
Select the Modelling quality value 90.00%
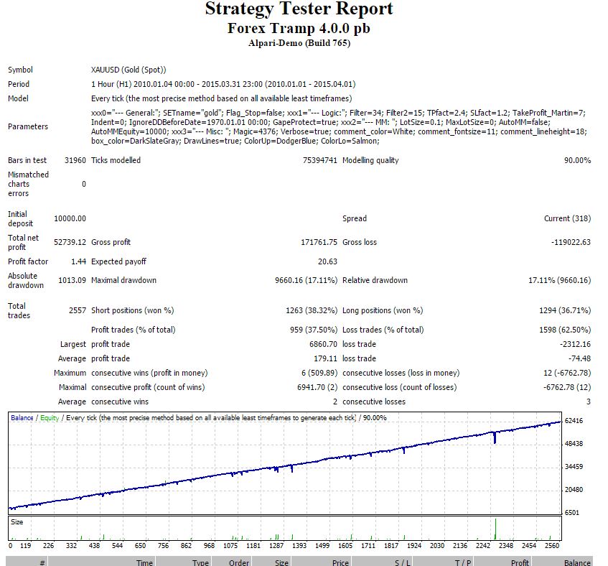pos(577,160)
